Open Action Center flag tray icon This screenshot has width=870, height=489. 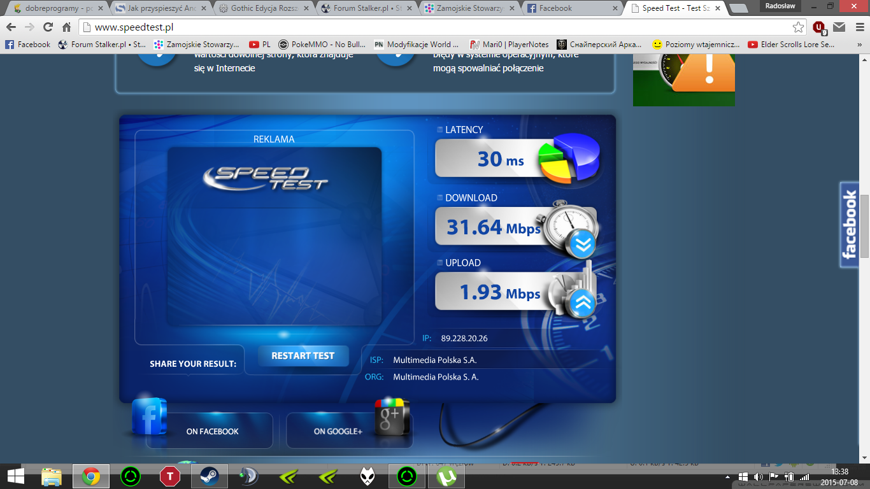tap(774, 477)
